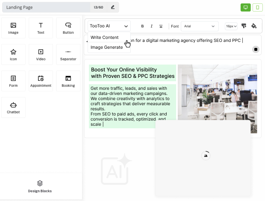Open the Design Blocks panel
Screen dimensions: 265x201
(40, 186)
